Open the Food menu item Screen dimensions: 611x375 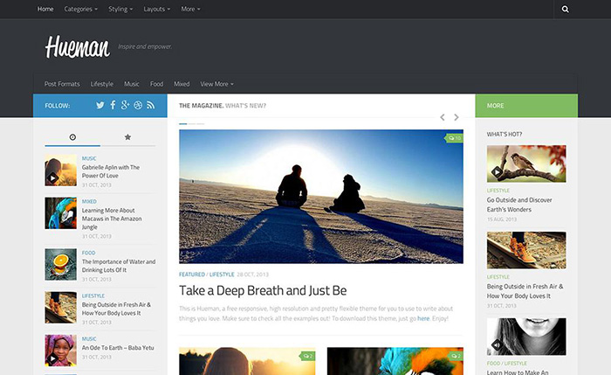(x=156, y=84)
